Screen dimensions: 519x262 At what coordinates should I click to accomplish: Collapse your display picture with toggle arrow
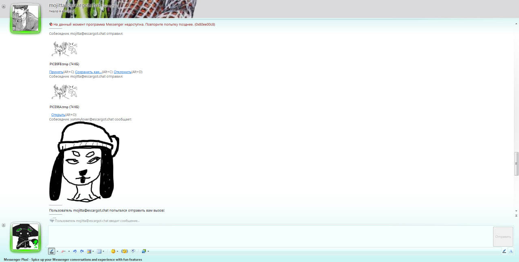(x=4, y=225)
